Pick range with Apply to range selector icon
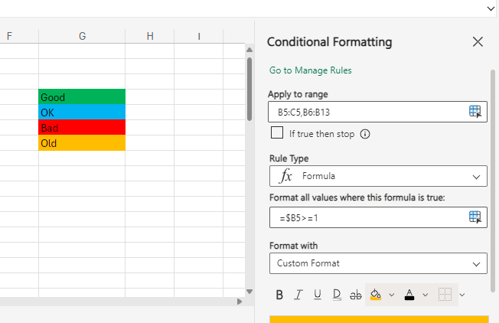 (475, 112)
